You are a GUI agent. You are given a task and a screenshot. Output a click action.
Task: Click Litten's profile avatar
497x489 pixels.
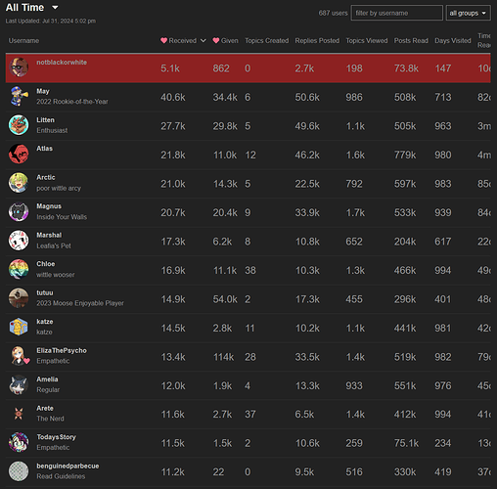click(19, 125)
